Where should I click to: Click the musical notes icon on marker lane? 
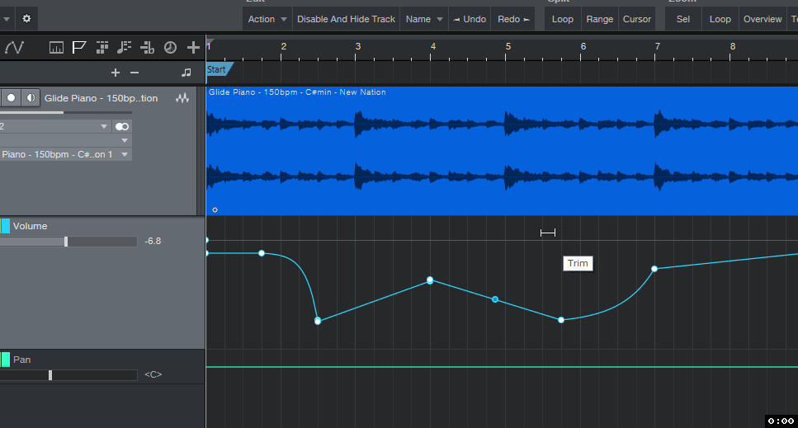point(187,73)
